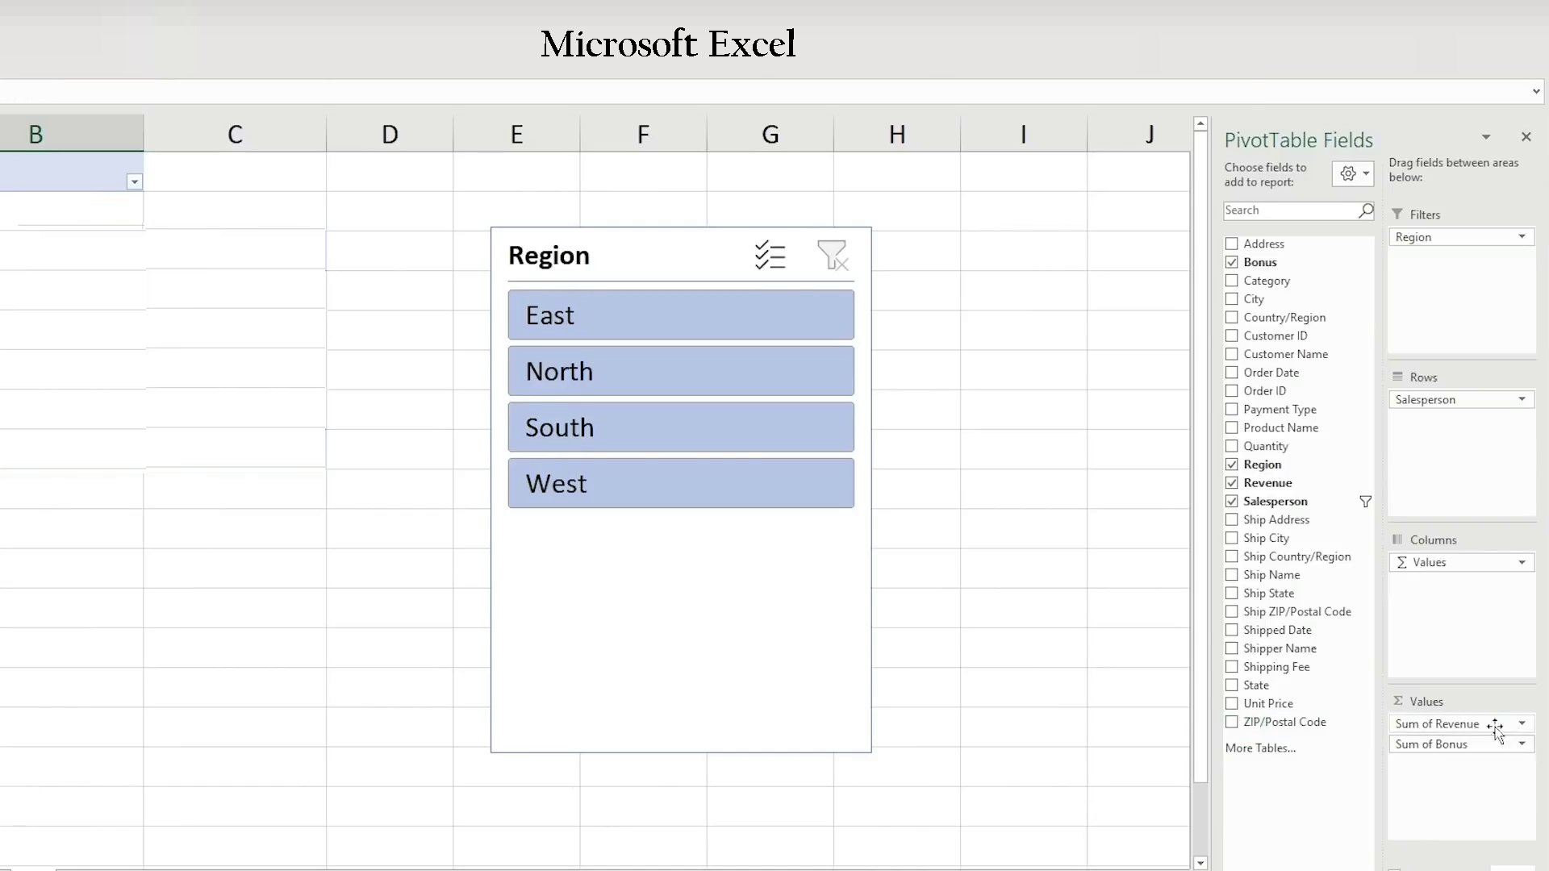Uncheck the Bonus field

(1231, 262)
